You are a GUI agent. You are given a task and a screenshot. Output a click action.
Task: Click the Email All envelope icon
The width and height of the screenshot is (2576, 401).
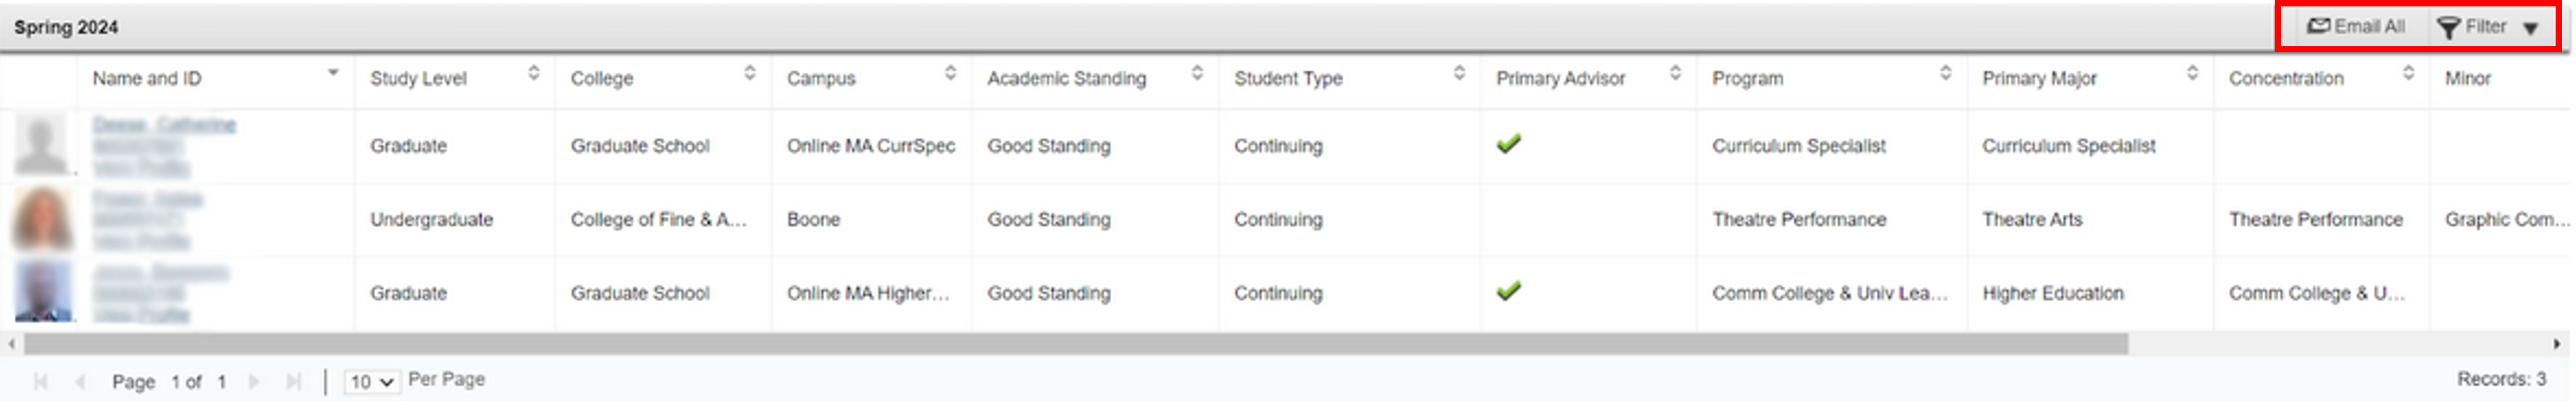click(2318, 26)
